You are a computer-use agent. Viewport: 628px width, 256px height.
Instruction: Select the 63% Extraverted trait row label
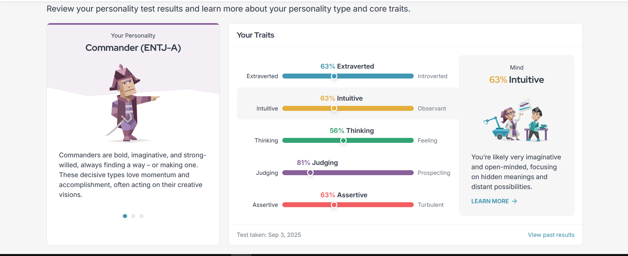point(347,66)
